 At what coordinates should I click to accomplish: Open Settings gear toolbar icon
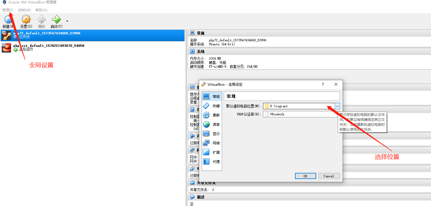click(26, 20)
